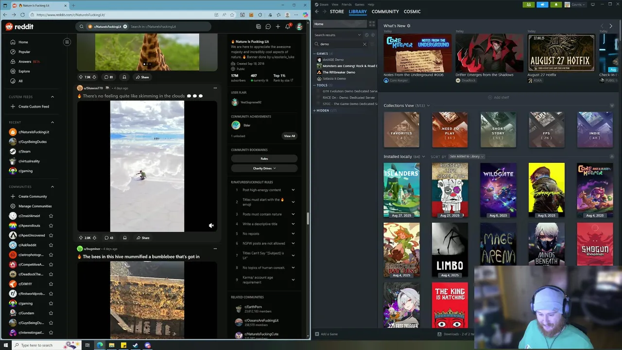Open Steam notifications bell button

click(x=556, y=4)
